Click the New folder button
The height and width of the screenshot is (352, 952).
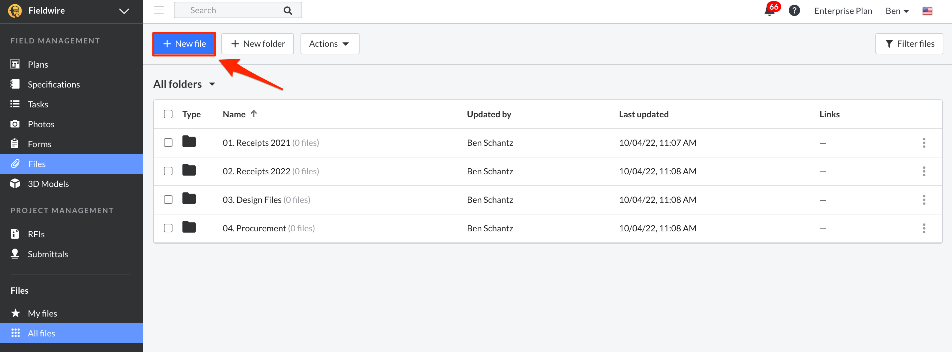click(x=257, y=44)
